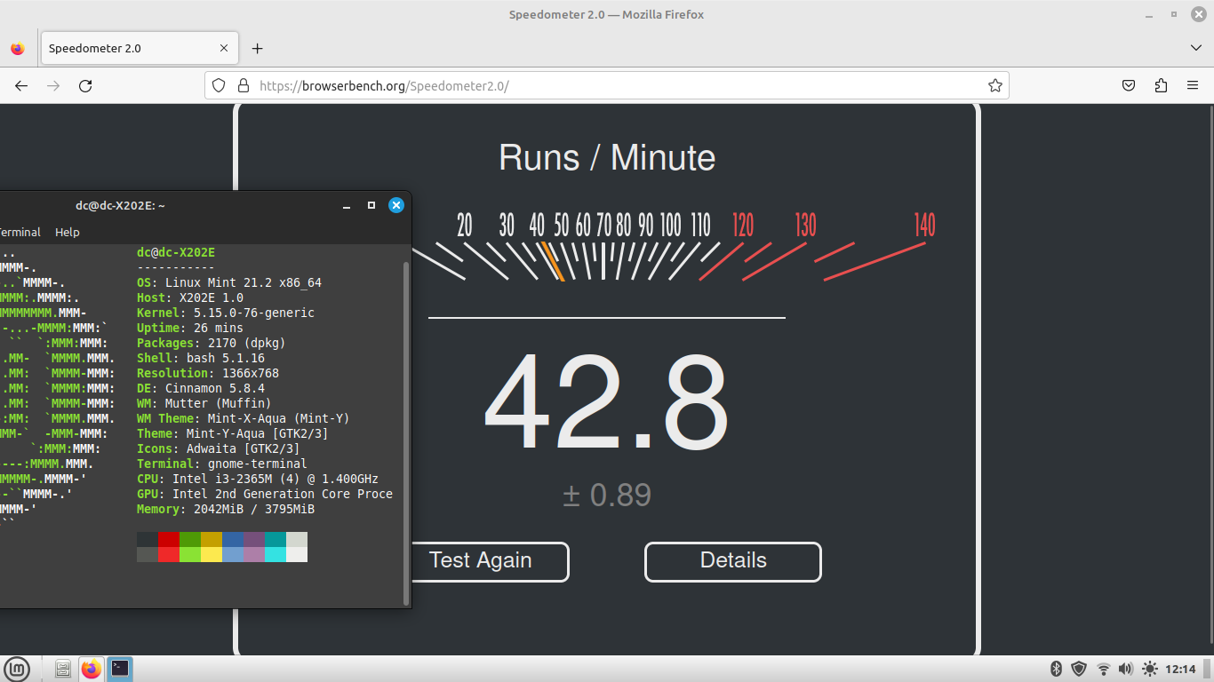This screenshot has height=682, width=1214.
Task: Open Wi-Fi network tray icon
Action: pyautogui.click(x=1104, y=669)
